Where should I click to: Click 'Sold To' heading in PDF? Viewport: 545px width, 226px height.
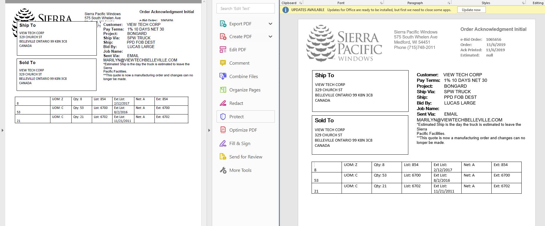tap(27, 63)
